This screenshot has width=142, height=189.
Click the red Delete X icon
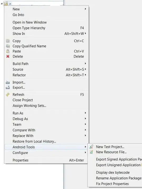[x=8, y=56]
